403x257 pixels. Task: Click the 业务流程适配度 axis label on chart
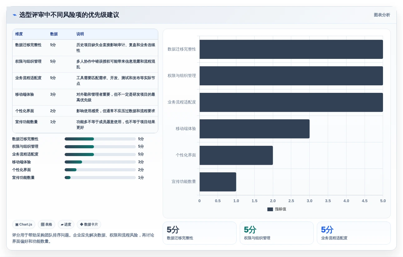(x=182, y=102)
